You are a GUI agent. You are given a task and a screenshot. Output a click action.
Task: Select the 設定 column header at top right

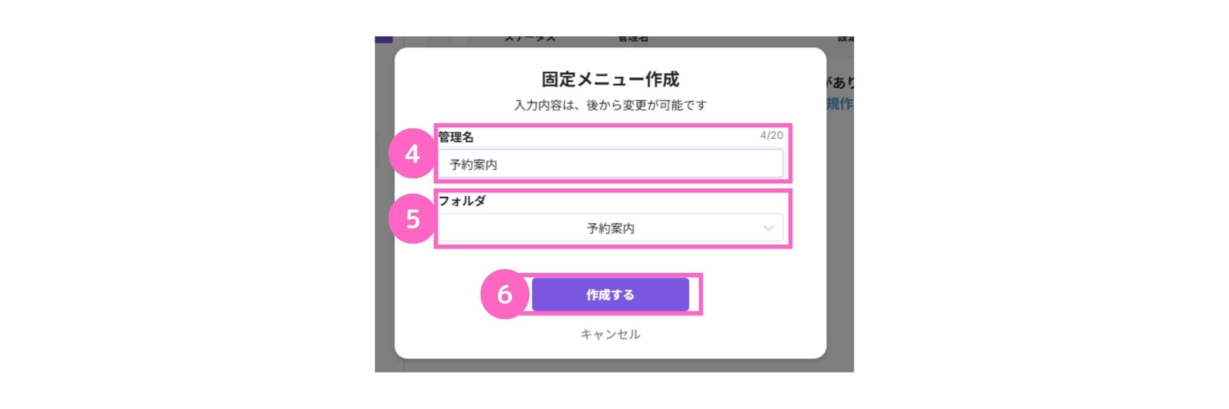pos(846,39)
